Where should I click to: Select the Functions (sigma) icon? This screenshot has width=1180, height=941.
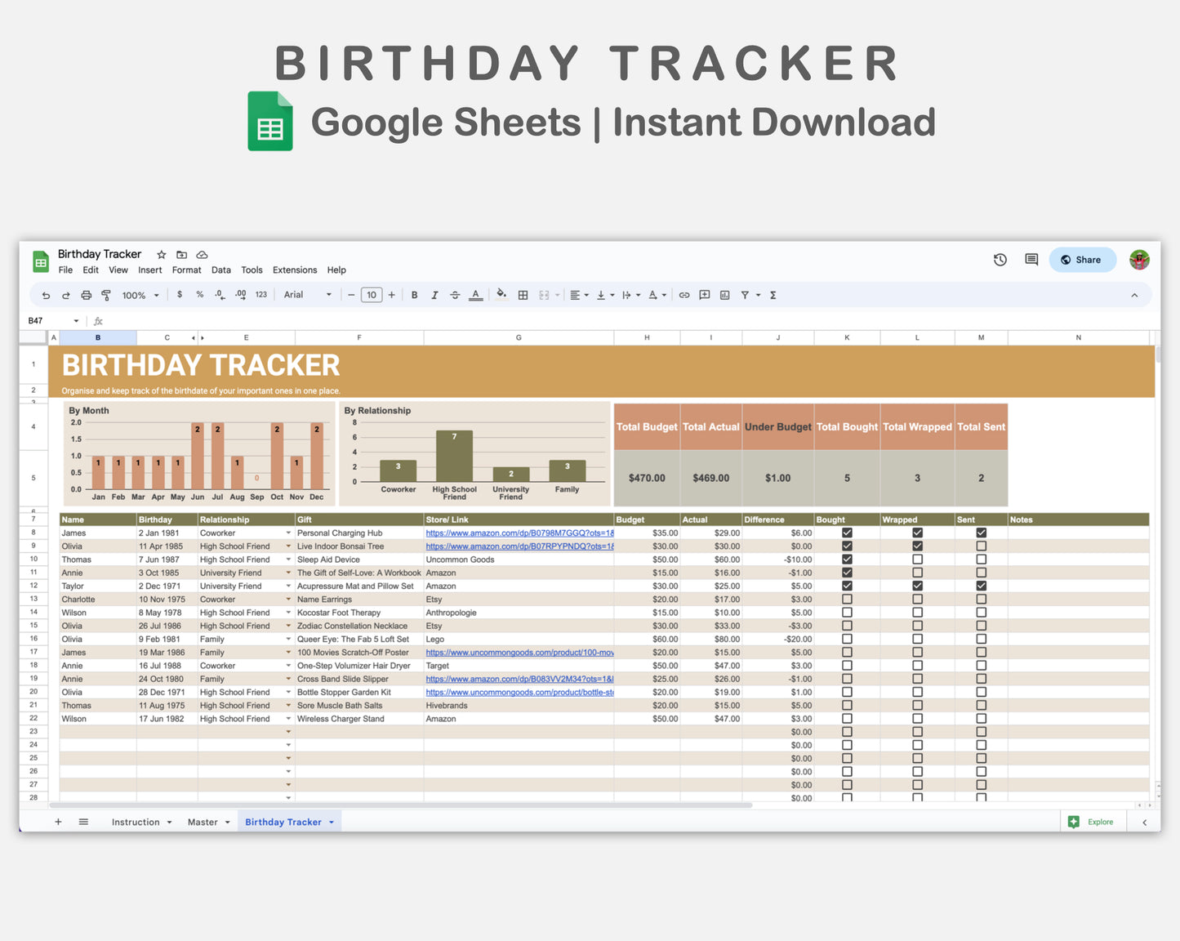point(773,295)
